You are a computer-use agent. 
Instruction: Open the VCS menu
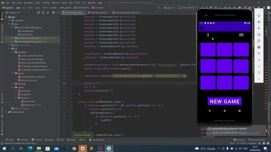[84, 3]
